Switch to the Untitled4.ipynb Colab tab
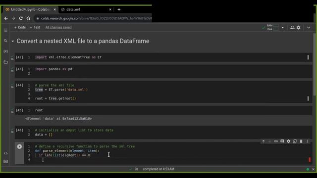Image resolution: width=317 pixels, height=178 pixels. [x=30, y=9]
